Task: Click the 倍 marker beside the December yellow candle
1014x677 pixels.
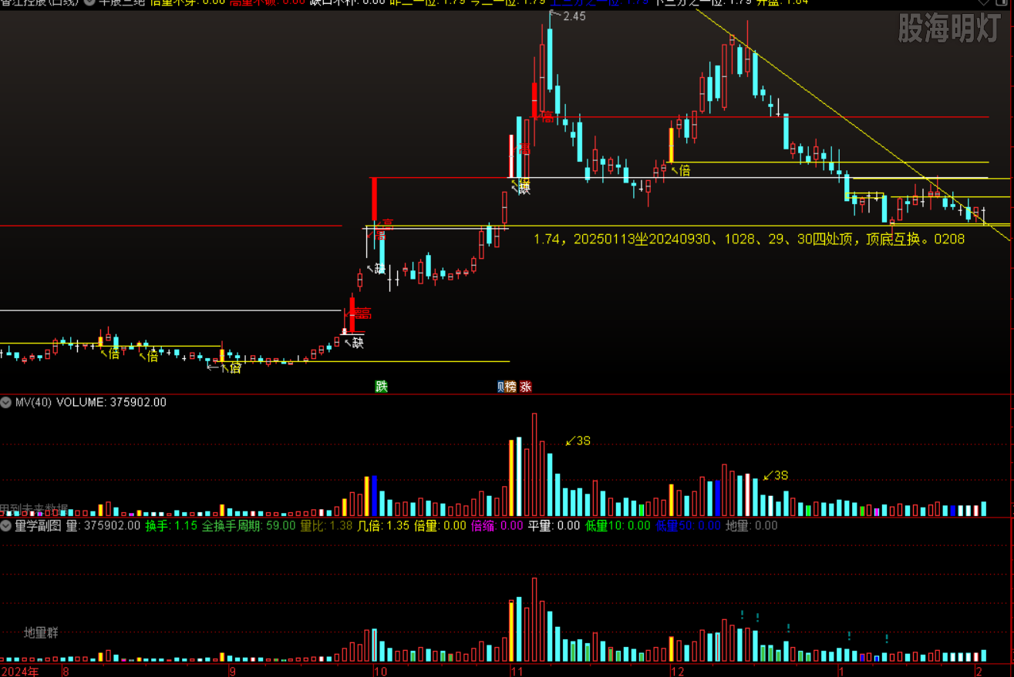Action: coord(685,171)
